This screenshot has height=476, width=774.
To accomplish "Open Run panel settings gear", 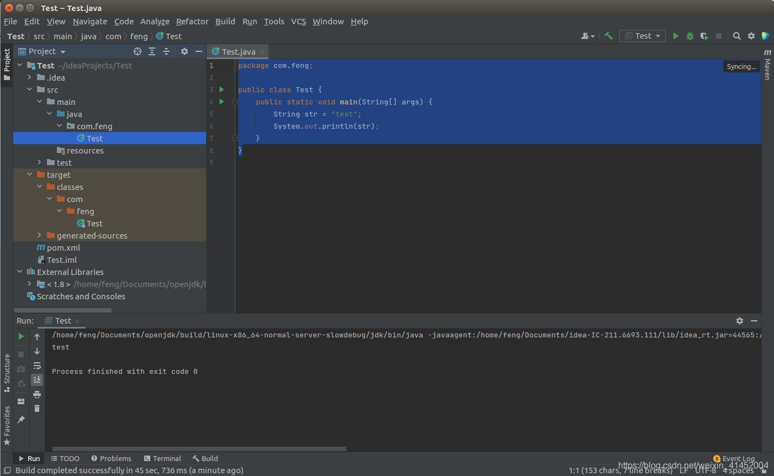I will [x=740, y=321].
